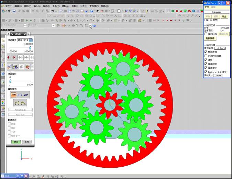Image resolution: width=232 pixels, height=179 pixels.
Task: Click the blue cube icon in selection toolbar
Action: pos(94,25)
